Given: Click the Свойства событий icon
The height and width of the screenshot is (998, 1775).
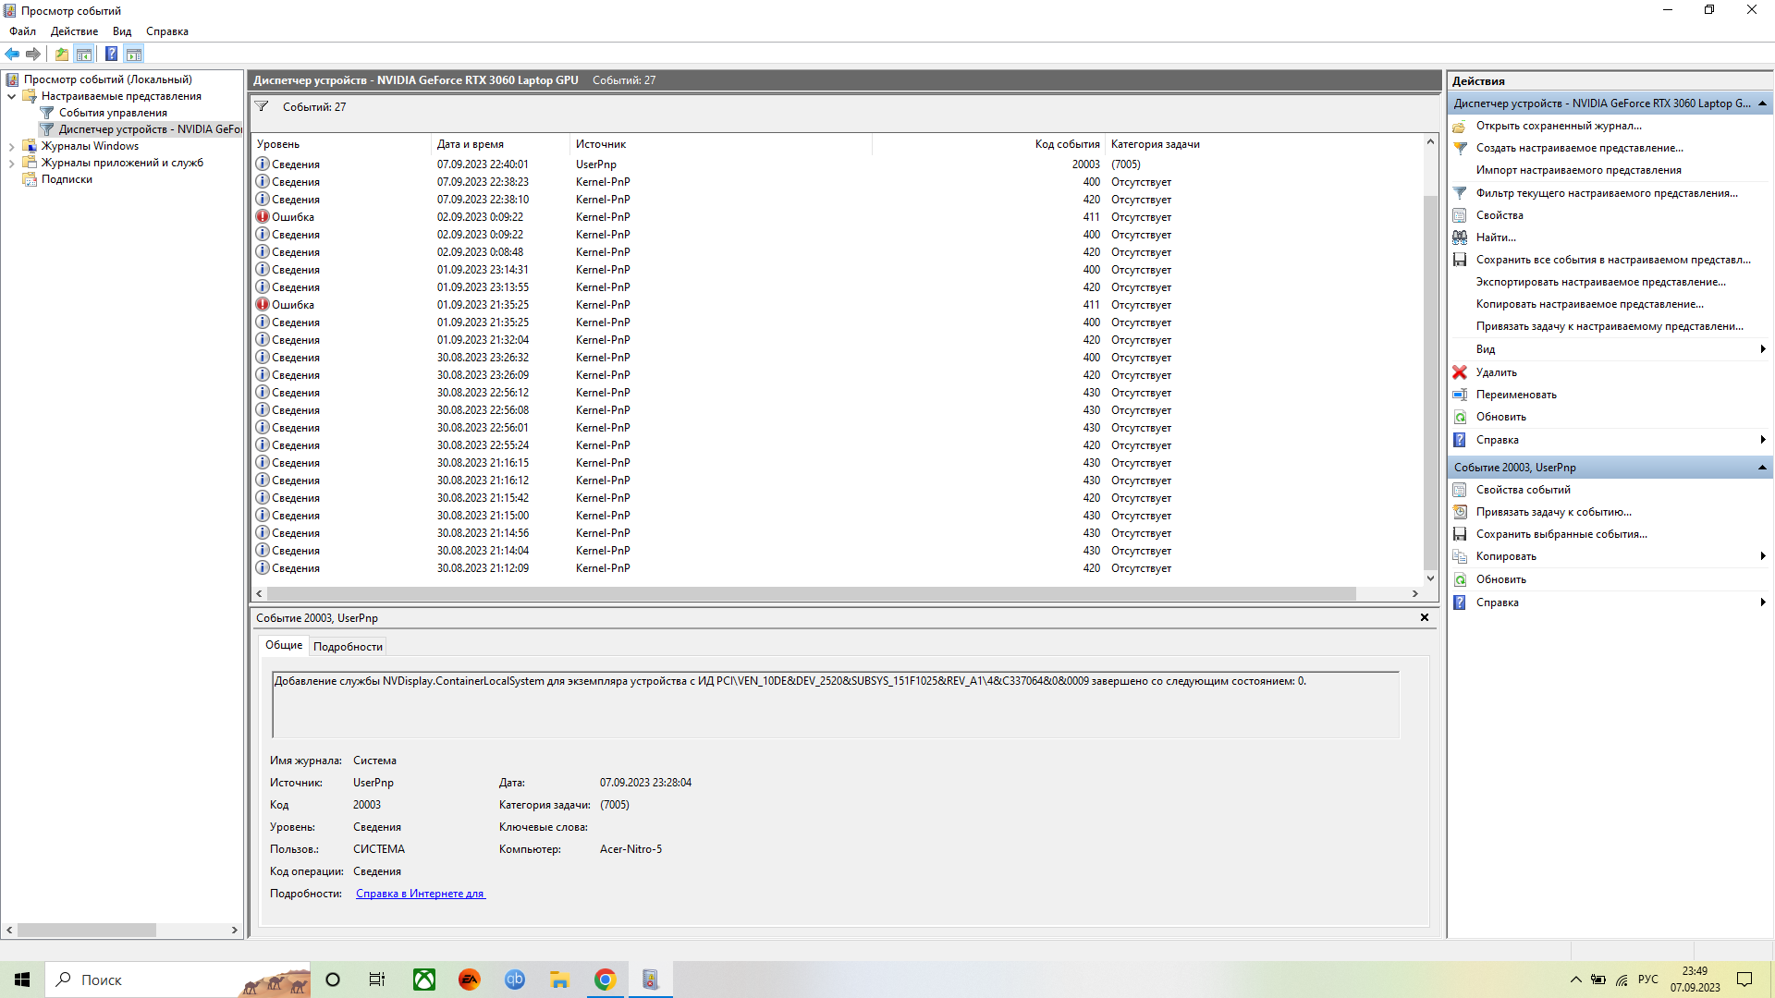Looking at the screenshot, I should [1460, 490].
